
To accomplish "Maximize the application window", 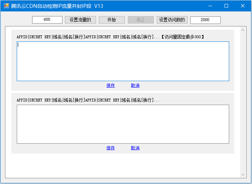I will [x=226, y=6].
